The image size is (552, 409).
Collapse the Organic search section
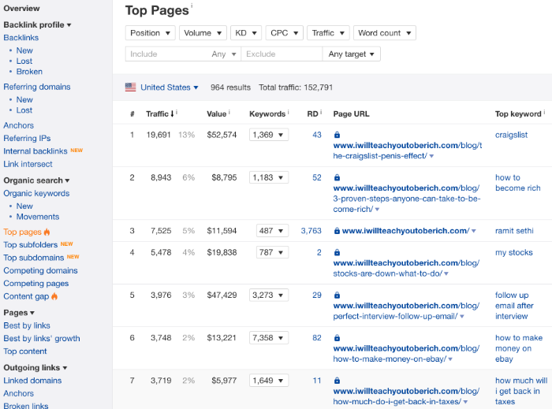click(x=36, y=180)
